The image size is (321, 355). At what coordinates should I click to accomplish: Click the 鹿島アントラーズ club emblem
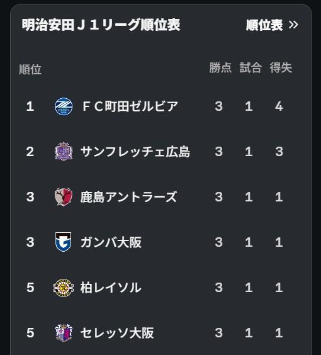pos(64,196)
